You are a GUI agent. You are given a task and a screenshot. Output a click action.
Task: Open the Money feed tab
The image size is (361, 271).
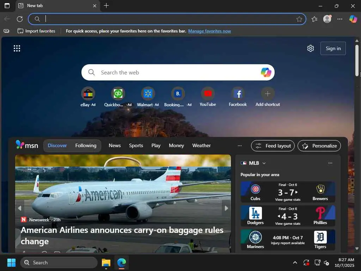(x=176, y=145)
